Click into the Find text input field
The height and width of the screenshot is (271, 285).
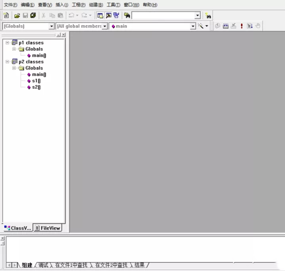[x=163, y=15]
